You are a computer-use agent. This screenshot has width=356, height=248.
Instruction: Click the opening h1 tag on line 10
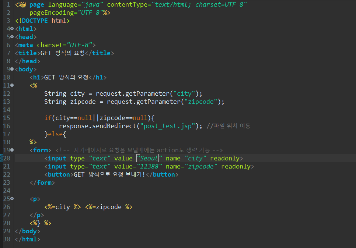point(37,77)
